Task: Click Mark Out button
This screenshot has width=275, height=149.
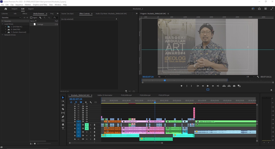Action: click(x=191, y=86)
